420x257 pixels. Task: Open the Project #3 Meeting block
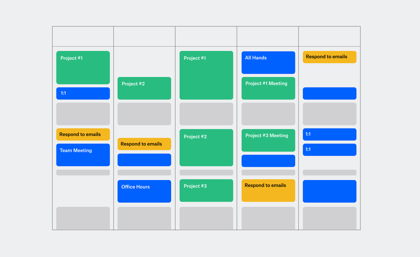(268, 140)
